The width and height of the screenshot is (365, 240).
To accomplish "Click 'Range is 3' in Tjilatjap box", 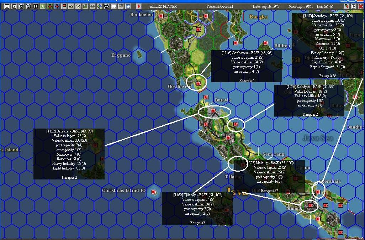I will click(198, 223).
